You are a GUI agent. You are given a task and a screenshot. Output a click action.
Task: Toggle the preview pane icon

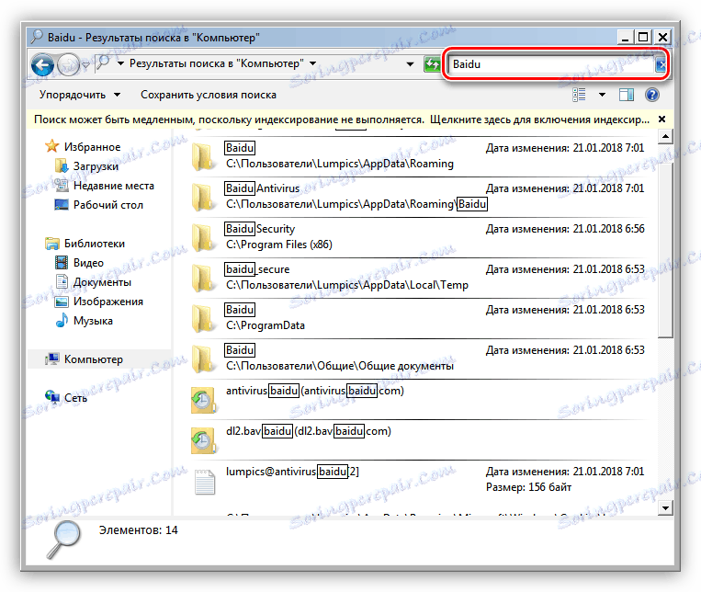627,95
